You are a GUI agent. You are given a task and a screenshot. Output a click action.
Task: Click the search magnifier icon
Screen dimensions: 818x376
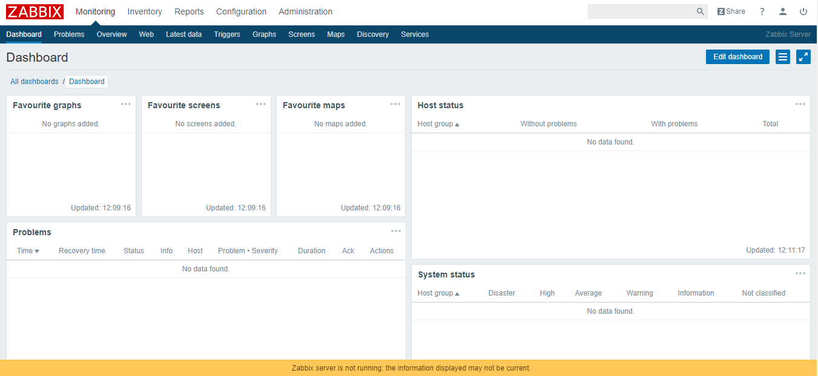pos(701,11)
